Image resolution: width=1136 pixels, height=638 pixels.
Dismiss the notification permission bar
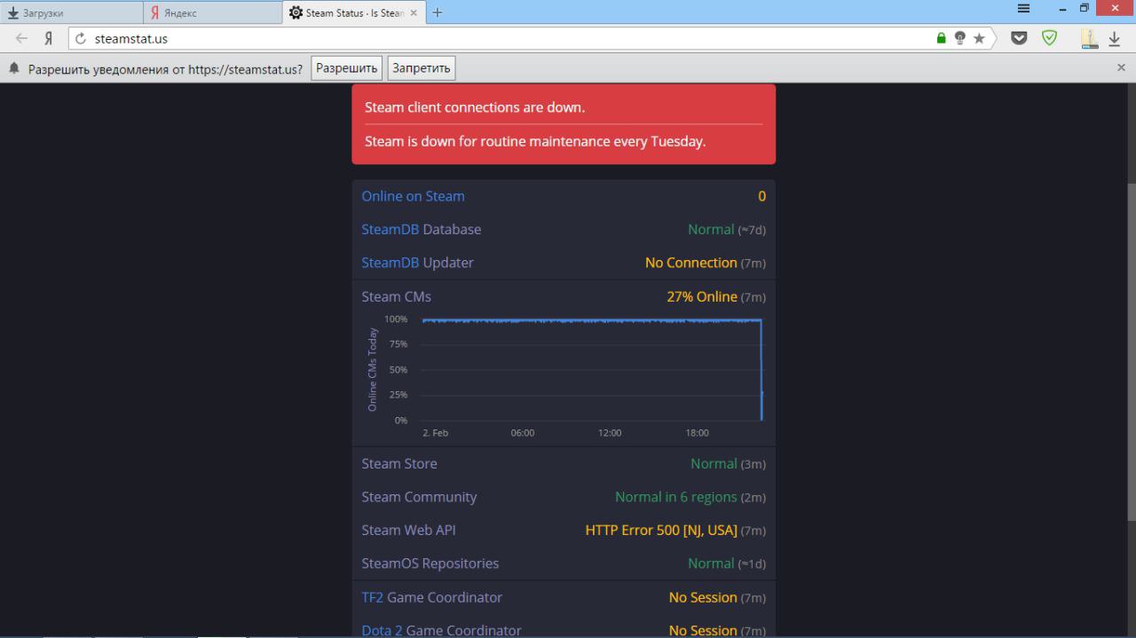click(1121, 67)
